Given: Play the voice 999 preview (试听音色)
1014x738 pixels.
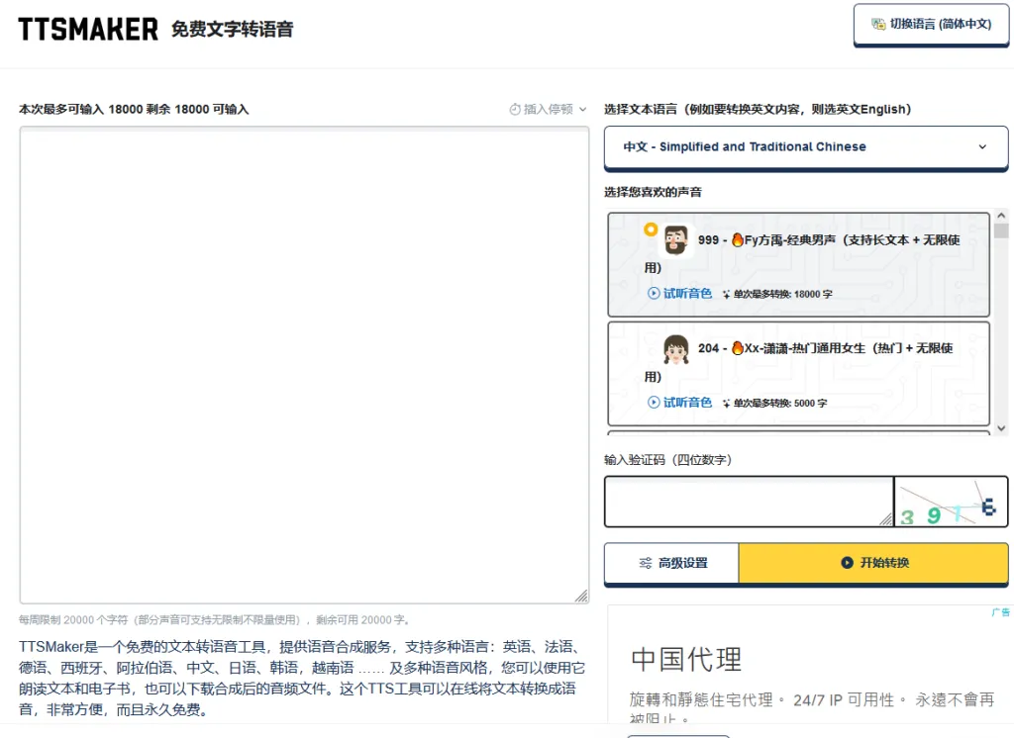Looking at the screenshot, I should point(679,293).
